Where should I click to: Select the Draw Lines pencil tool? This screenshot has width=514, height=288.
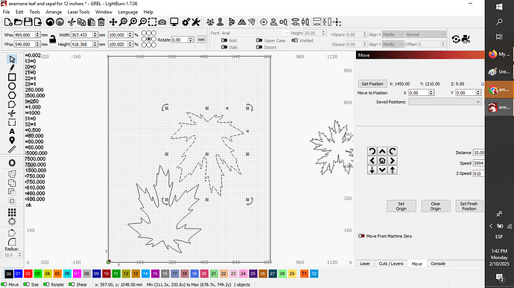(12, 68)
